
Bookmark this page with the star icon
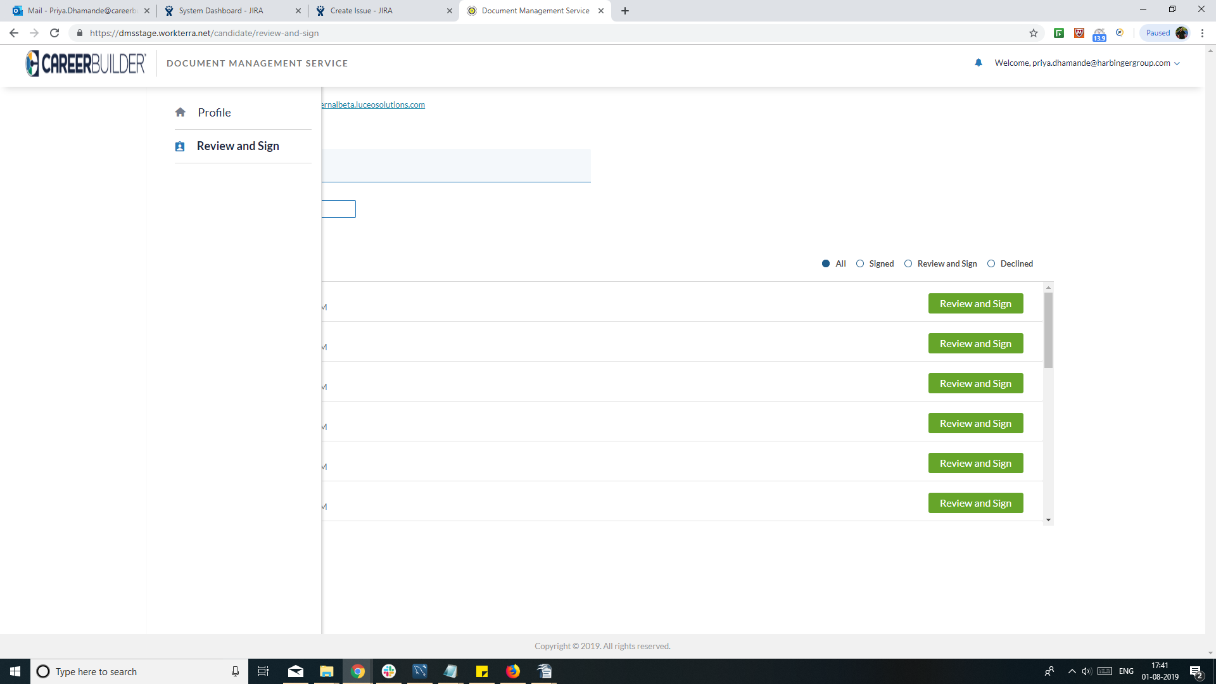click(x=1034, y=32)
